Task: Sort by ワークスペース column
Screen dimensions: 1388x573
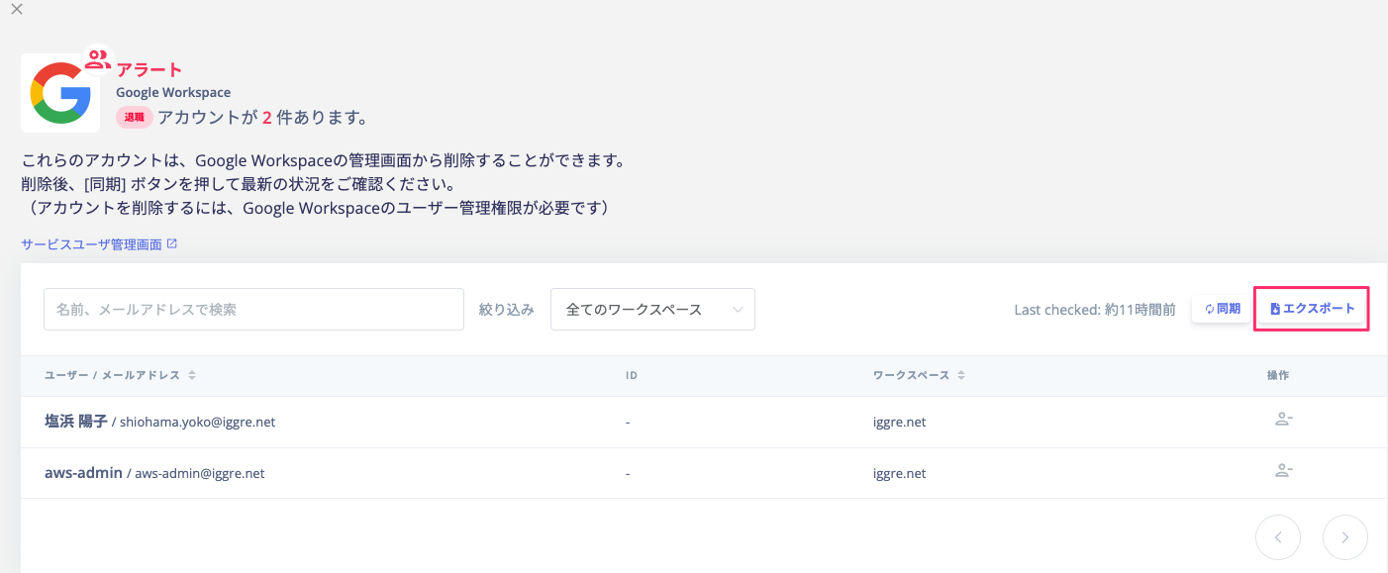Action: (919, 376)
